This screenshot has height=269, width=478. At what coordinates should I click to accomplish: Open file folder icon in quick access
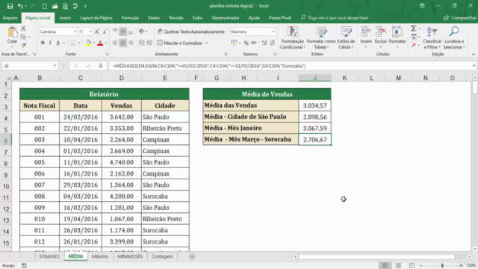[x=55, y=6]
